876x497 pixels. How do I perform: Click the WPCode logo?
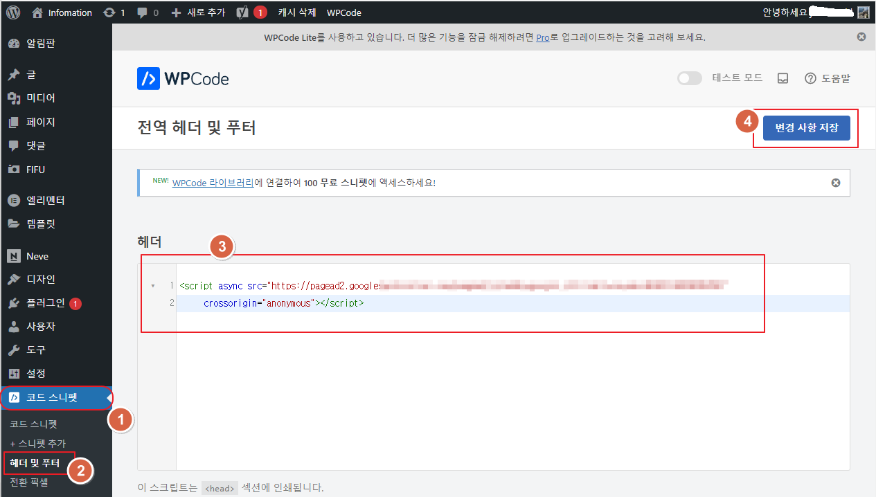coord(183,79)
